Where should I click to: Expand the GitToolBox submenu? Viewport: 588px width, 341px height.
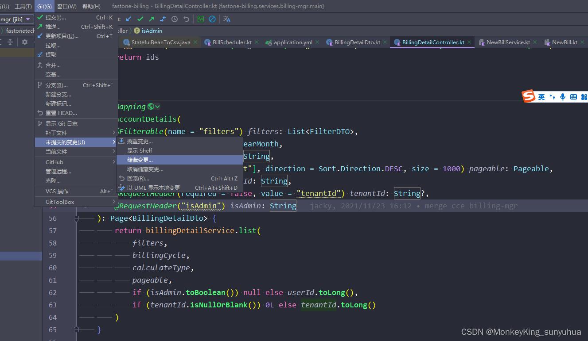click(x=76, y=202)
